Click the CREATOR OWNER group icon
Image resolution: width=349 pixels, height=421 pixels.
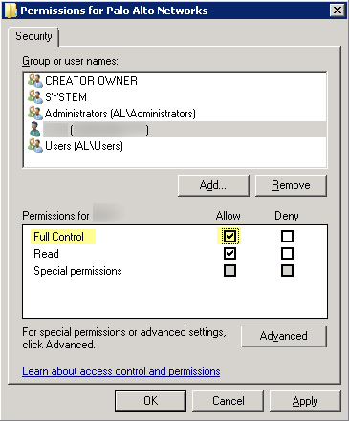[35, 80]
